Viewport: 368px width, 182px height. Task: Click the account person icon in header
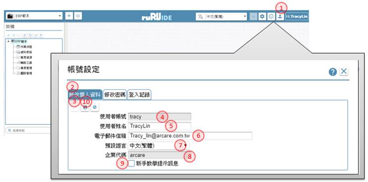point(280,17)
